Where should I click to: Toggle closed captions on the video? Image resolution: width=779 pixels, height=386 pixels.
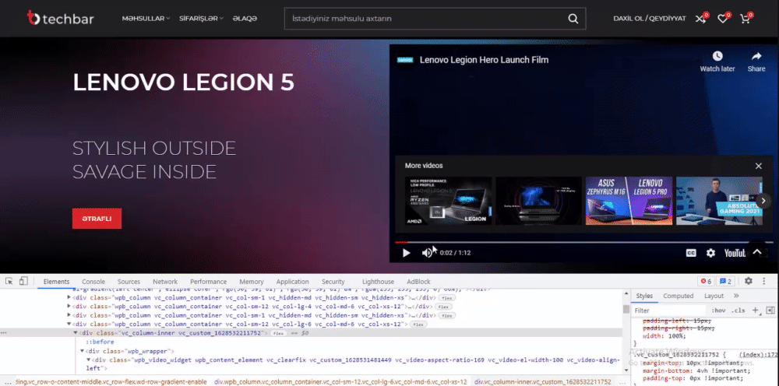tap(691, 253)
